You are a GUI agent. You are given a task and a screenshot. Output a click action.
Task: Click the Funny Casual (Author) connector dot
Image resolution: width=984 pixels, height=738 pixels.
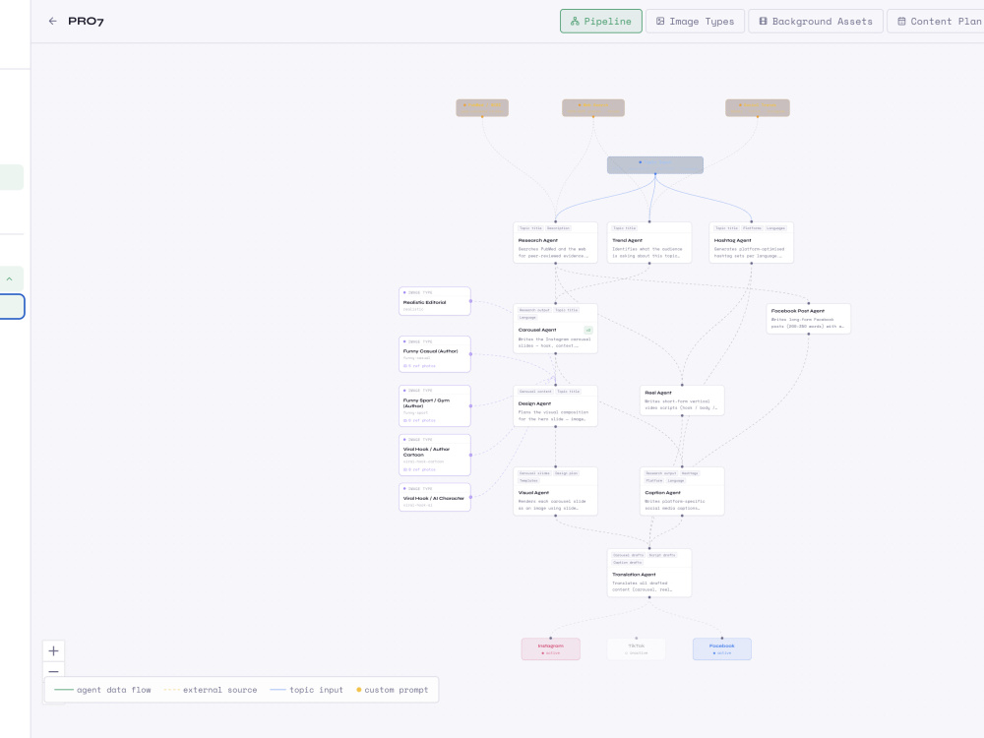click(470, 354)
